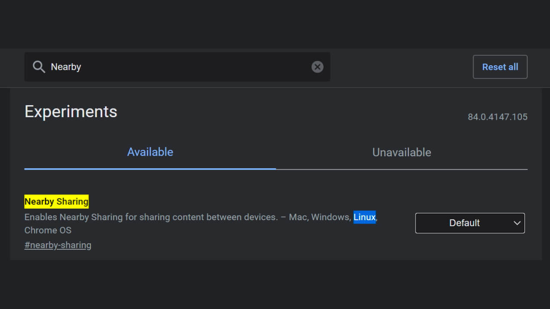Follow the #nearby-sharing anchor link

coord(58,245)
